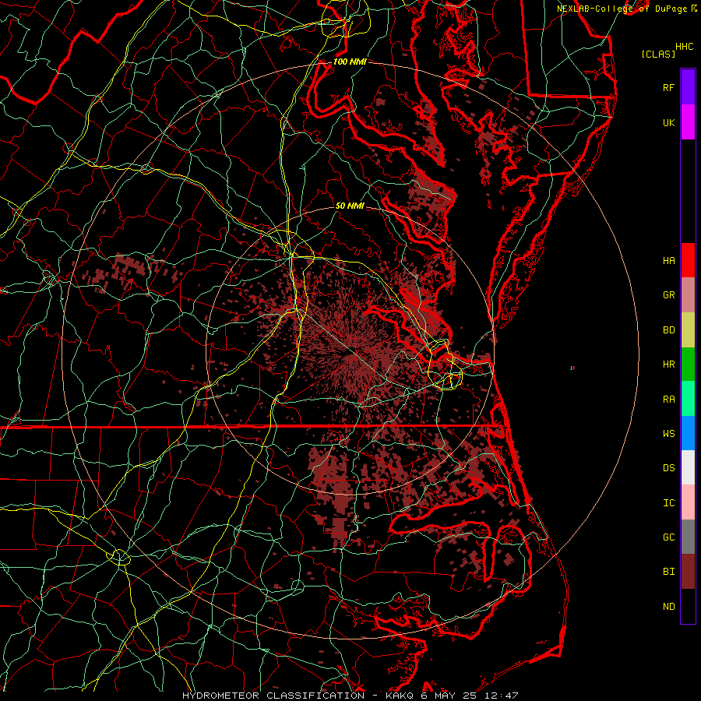701x701 pixels.
Task: Click the 'GC' legend label
Action: (668, 537)
